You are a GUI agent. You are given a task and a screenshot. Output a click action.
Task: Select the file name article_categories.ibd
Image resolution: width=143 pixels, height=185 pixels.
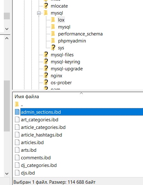click(x=43, y=127)
